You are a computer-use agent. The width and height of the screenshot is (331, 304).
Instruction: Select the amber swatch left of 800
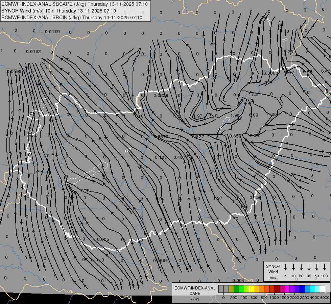click(x=262, y=289)
